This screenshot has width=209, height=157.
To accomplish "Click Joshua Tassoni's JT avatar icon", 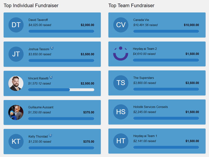I will tap(16, 54).
